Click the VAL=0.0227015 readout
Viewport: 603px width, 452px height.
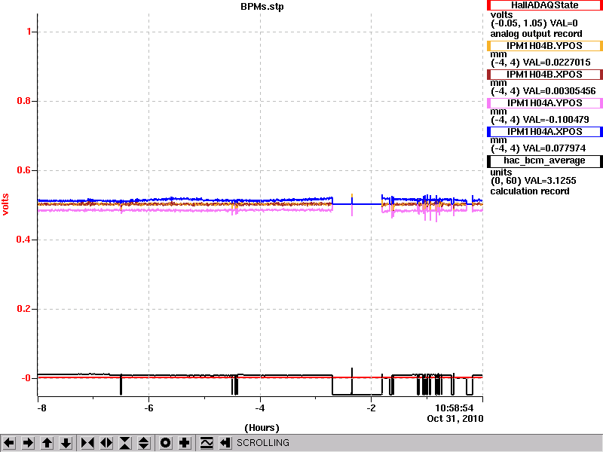(x=556, y=63)
